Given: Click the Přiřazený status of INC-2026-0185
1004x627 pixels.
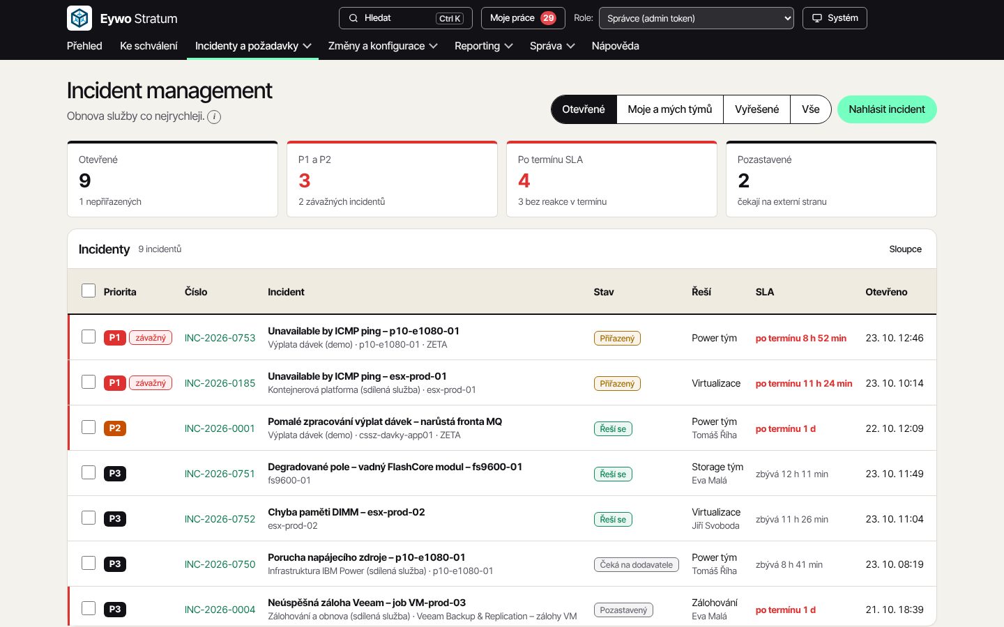Looking at the screenshot, I should pos(617,384).
